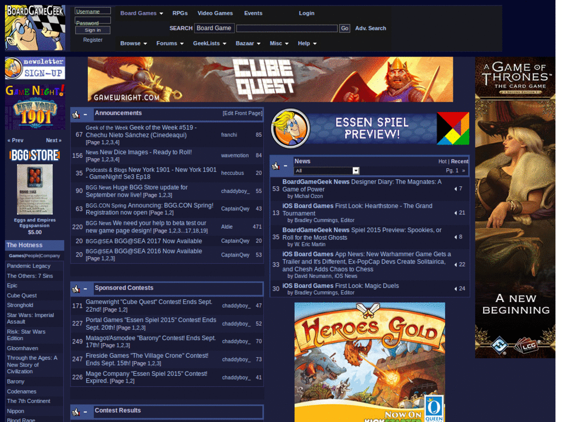The height and width of the screenshot is (422, 562).
Task: Go to RPGs section
Action: pyautogui.click(x=180, y=13)
